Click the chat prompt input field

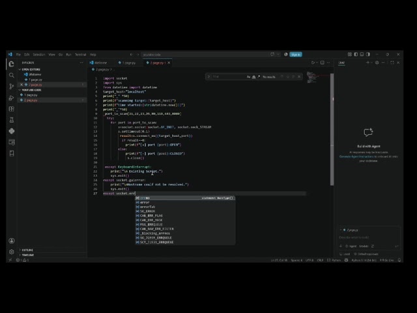[x=369, y=237]
